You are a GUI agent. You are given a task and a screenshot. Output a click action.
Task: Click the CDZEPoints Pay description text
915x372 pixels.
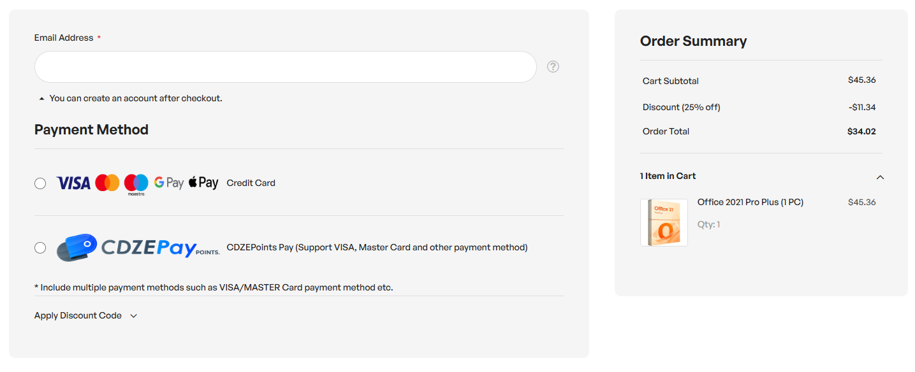pyautogui.click(x=377, y=247)
